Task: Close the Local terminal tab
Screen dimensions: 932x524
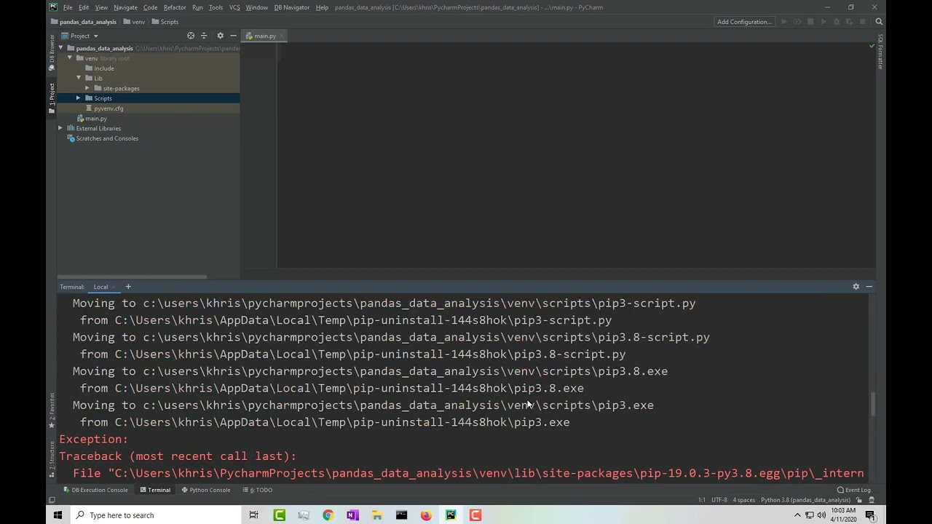Action: pyautogui.click(x=114, y=287)
